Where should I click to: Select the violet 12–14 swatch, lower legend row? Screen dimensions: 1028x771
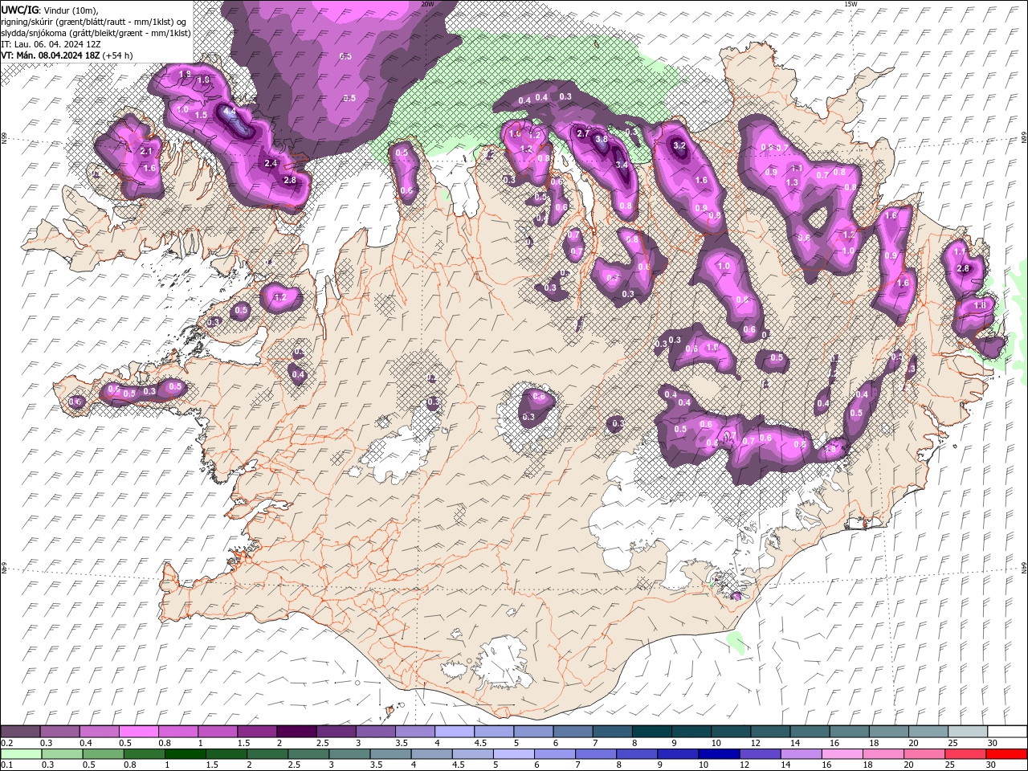pos(761,753)
